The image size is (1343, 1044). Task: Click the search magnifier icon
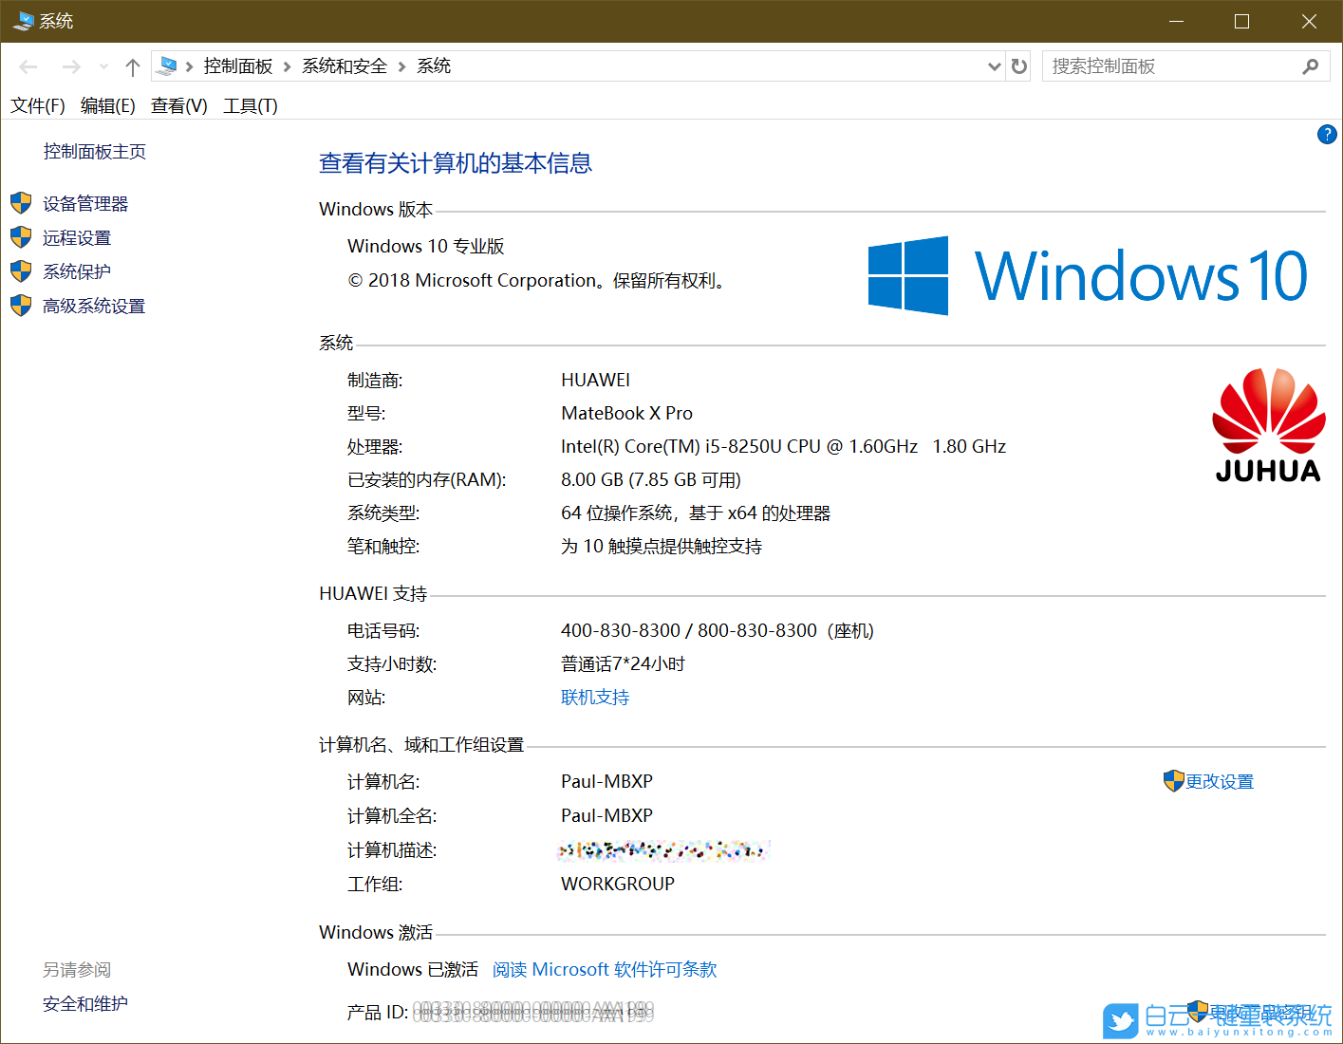point(1310,65)
